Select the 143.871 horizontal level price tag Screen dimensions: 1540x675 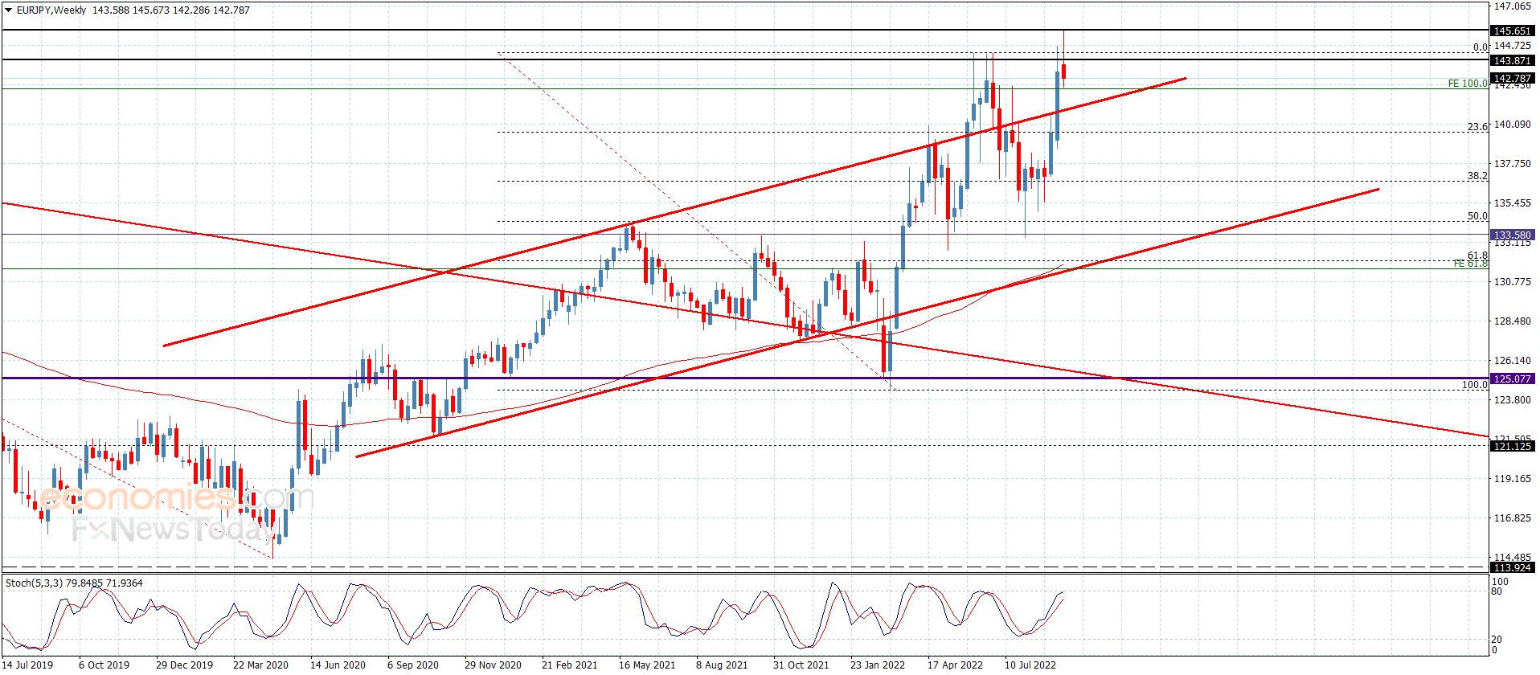[x=1511, y=61]
